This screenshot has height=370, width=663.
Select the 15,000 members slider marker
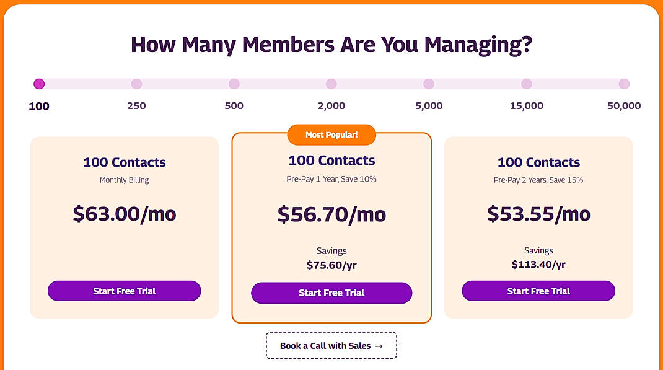click(526, 84)
